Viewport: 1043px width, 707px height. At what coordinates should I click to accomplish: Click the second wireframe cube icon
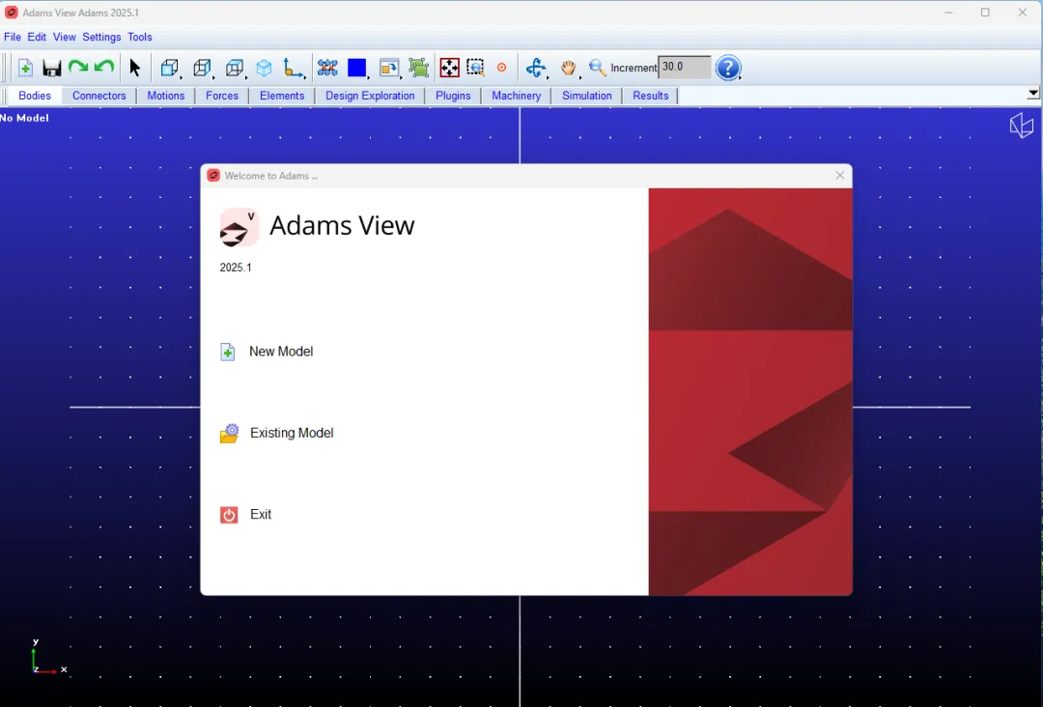[x=202, y=68]
